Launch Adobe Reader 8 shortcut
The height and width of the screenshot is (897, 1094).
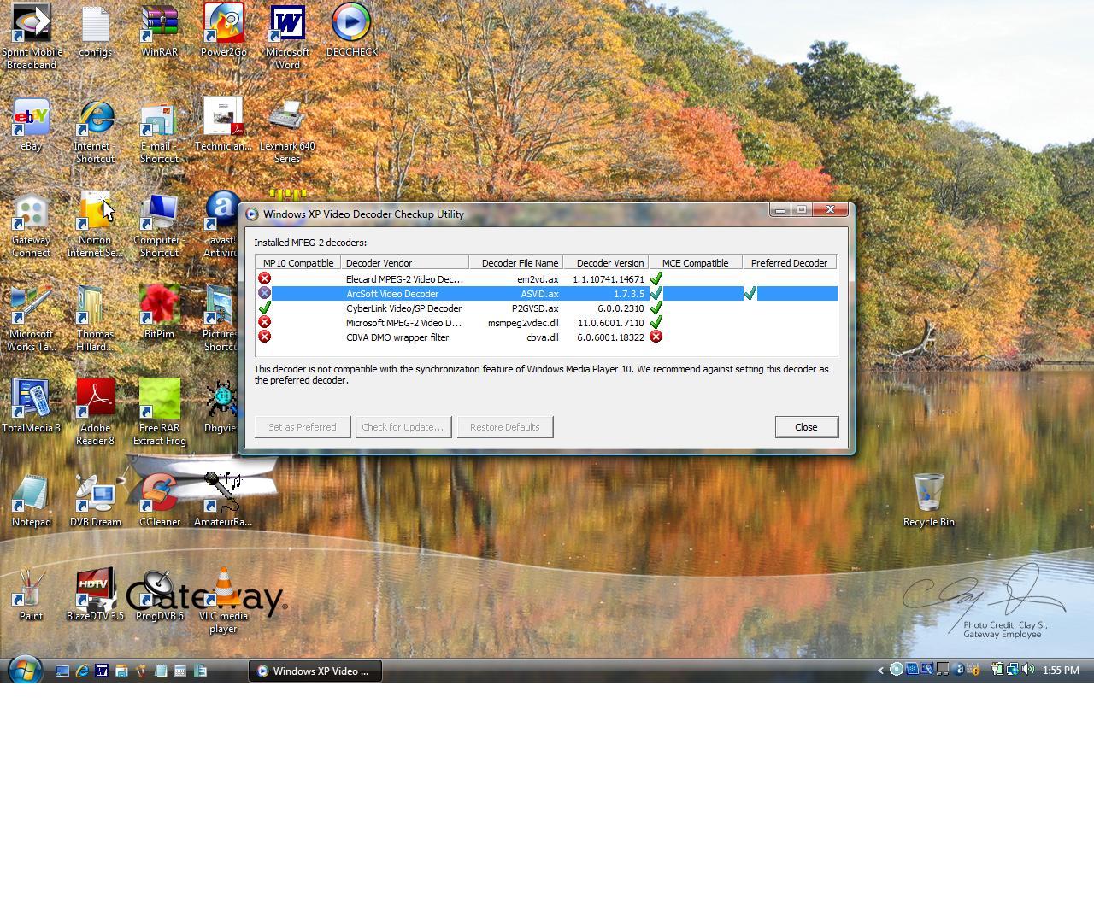[x=95, y=400]
